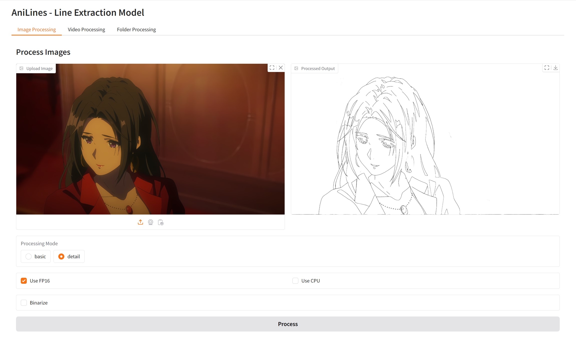Select the basic processing mode
576x337 pixels.
point(36,256)
